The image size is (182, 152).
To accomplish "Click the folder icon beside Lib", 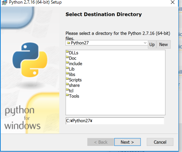I will (67, 68).
